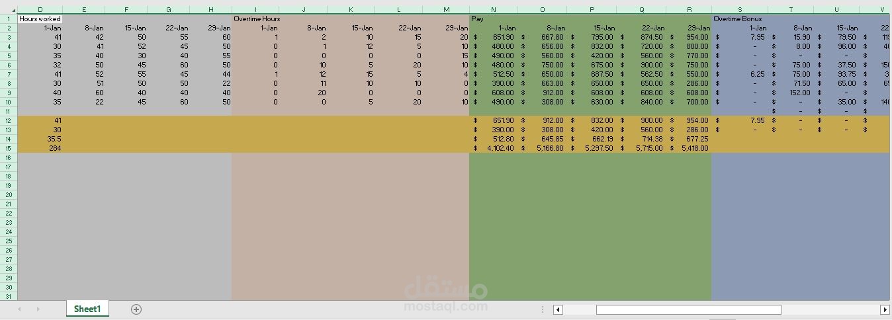Click the previous sheet navigation arrow

(x=19, y=309)
